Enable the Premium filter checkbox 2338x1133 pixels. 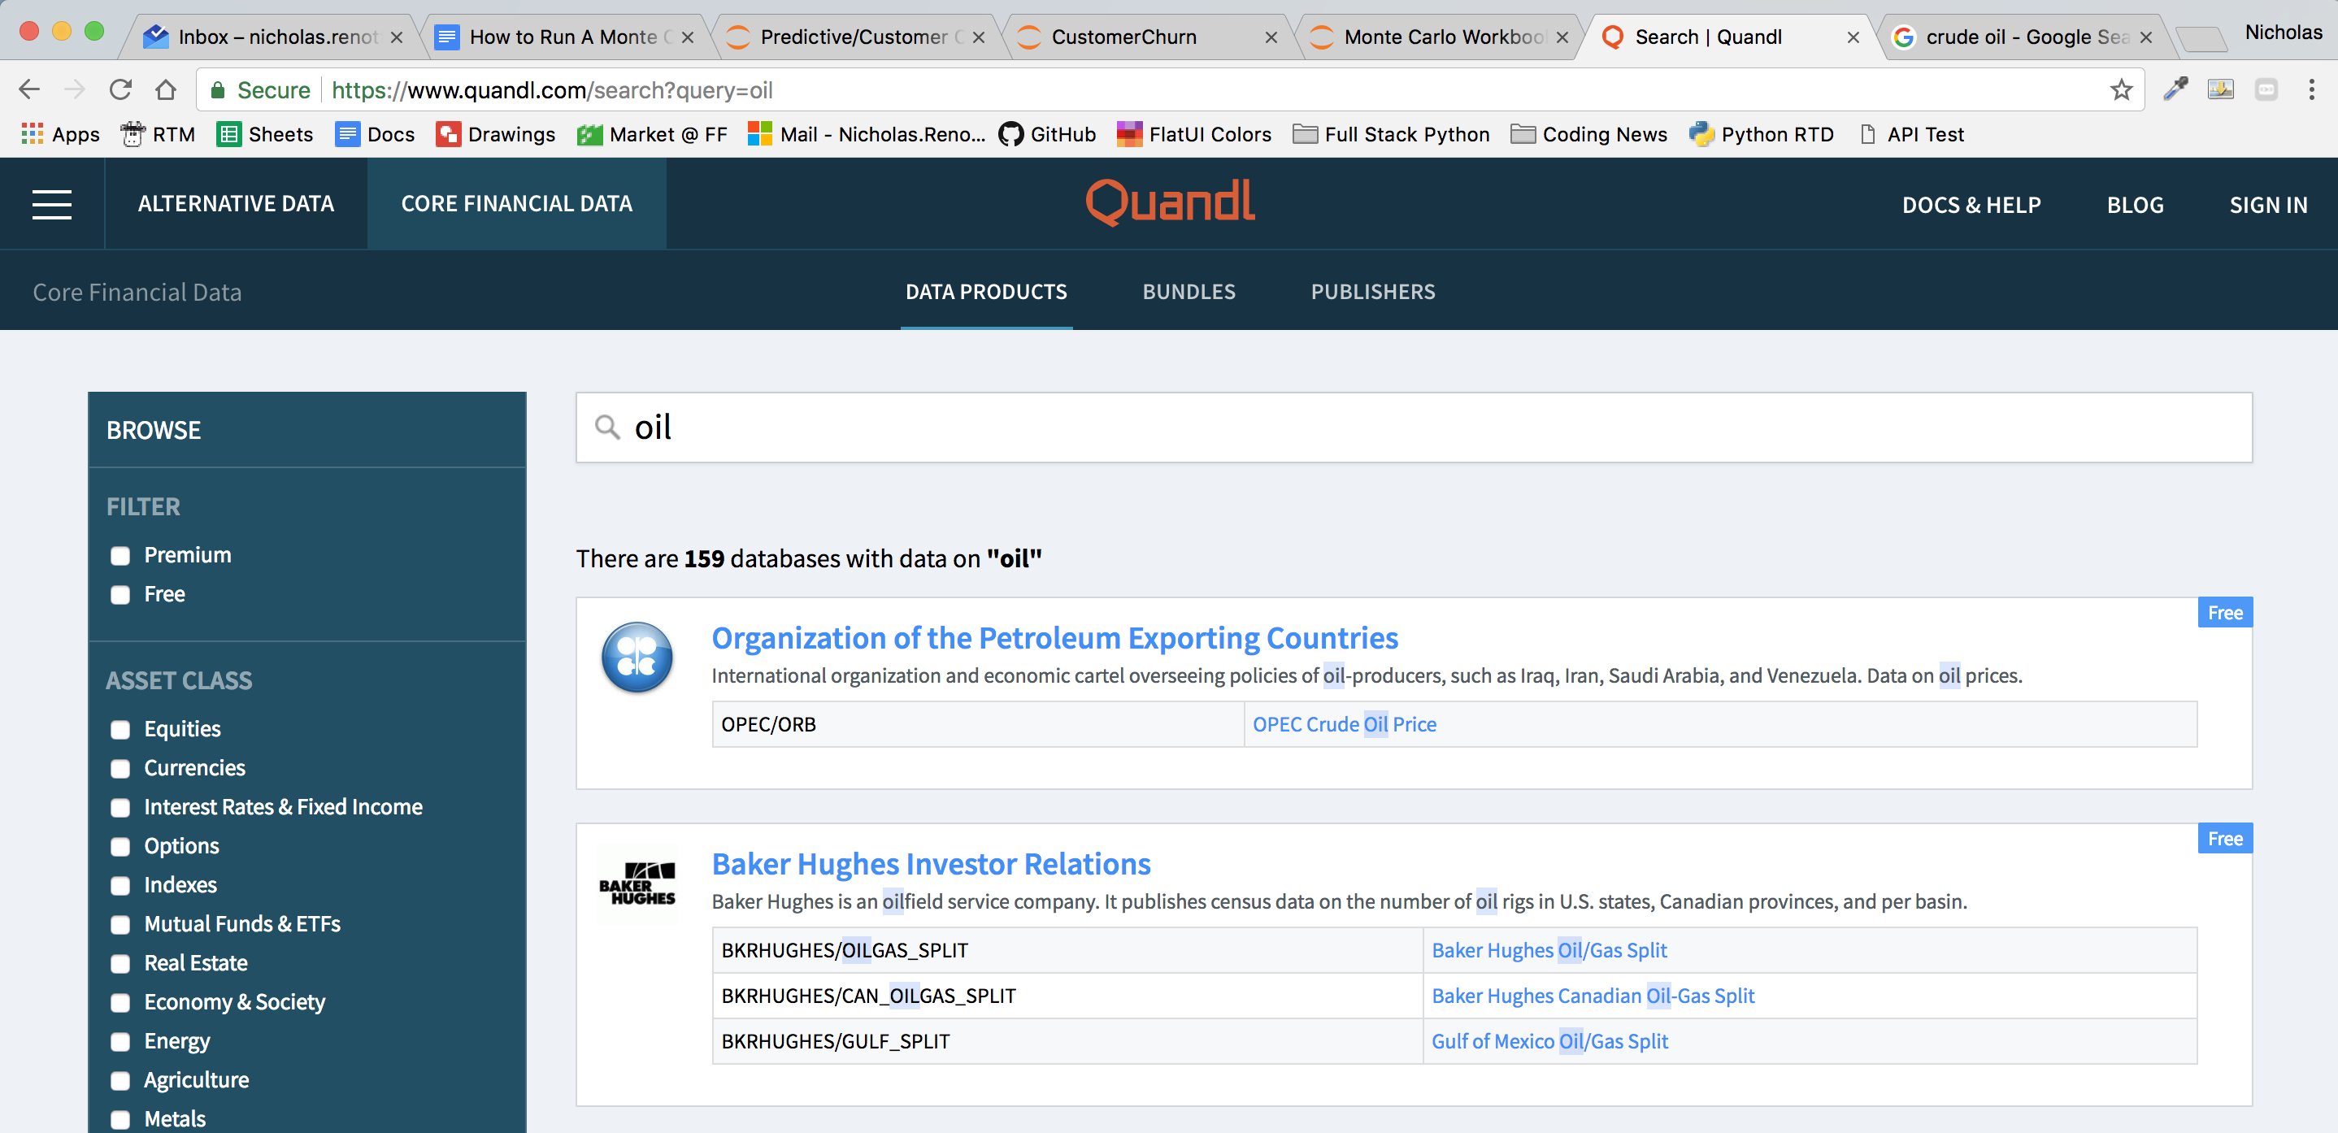click(120, 556)
